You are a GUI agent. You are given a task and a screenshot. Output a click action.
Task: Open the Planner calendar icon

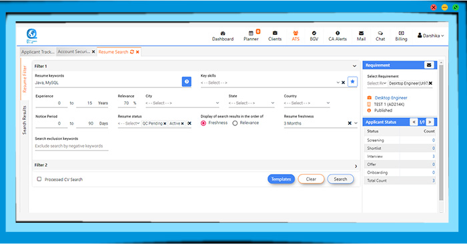click(251, 33)
